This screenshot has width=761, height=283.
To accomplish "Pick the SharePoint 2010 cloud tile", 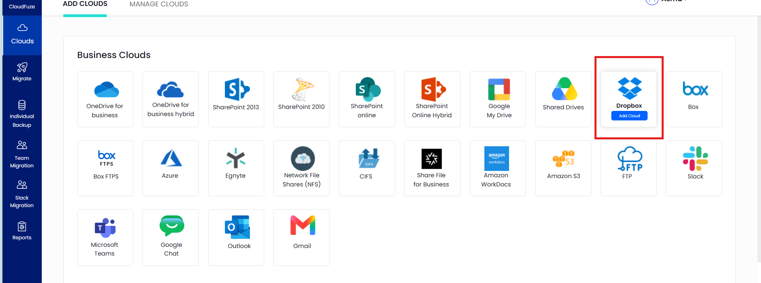I will click(x=301, y=99).
